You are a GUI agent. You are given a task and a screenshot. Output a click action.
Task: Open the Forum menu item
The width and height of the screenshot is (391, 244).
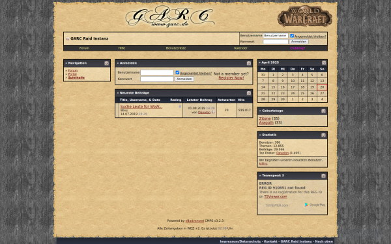click(x=84, y=48)
